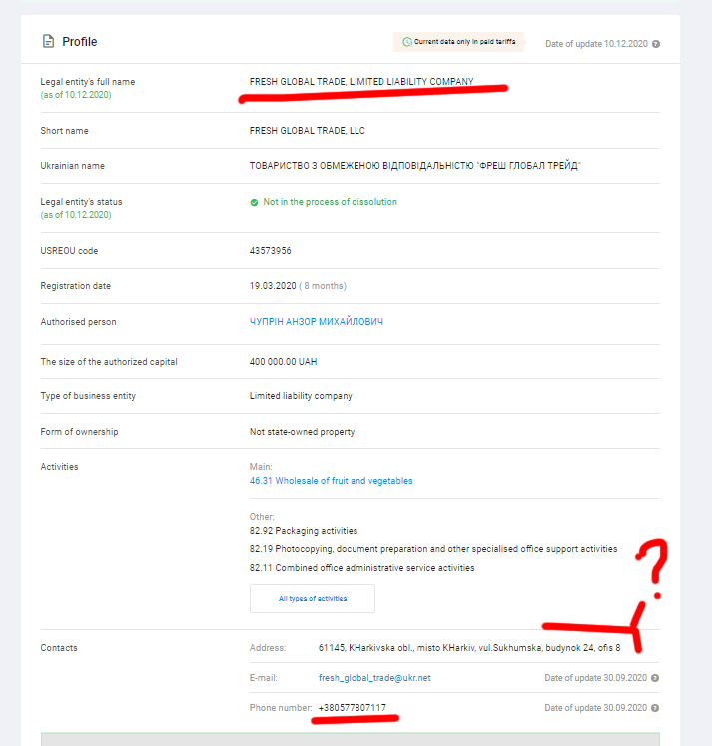Click Not state-owned property value
This screenshot has height=746, width=712.
(x=302, y=432)
